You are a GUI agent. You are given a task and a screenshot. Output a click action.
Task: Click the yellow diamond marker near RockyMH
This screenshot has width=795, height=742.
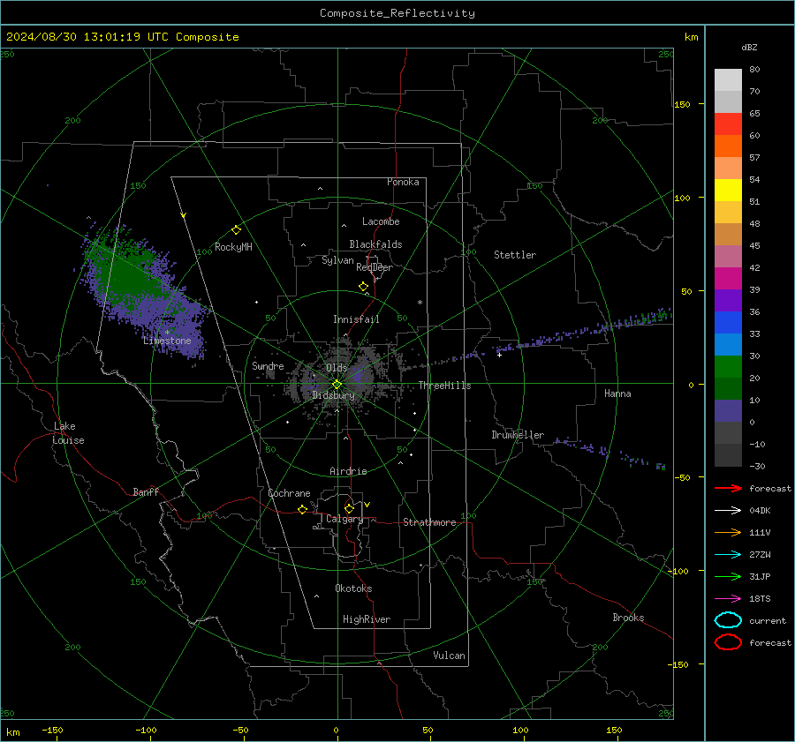pyautogui.click(x=236, y=230)
